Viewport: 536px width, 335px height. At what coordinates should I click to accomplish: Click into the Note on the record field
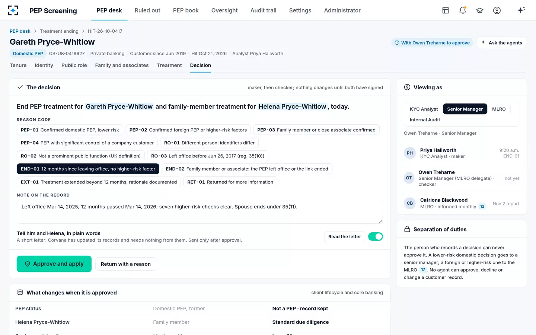200,212
